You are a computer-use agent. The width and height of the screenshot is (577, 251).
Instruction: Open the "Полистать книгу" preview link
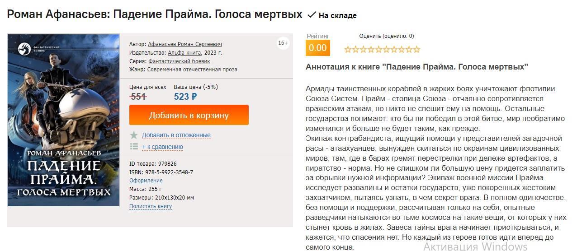click(x=151, y=206)
